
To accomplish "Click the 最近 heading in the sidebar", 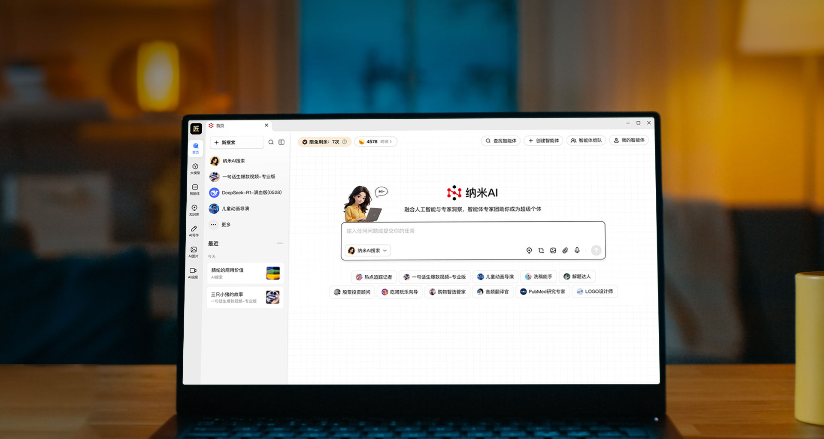I will point(213,244).
